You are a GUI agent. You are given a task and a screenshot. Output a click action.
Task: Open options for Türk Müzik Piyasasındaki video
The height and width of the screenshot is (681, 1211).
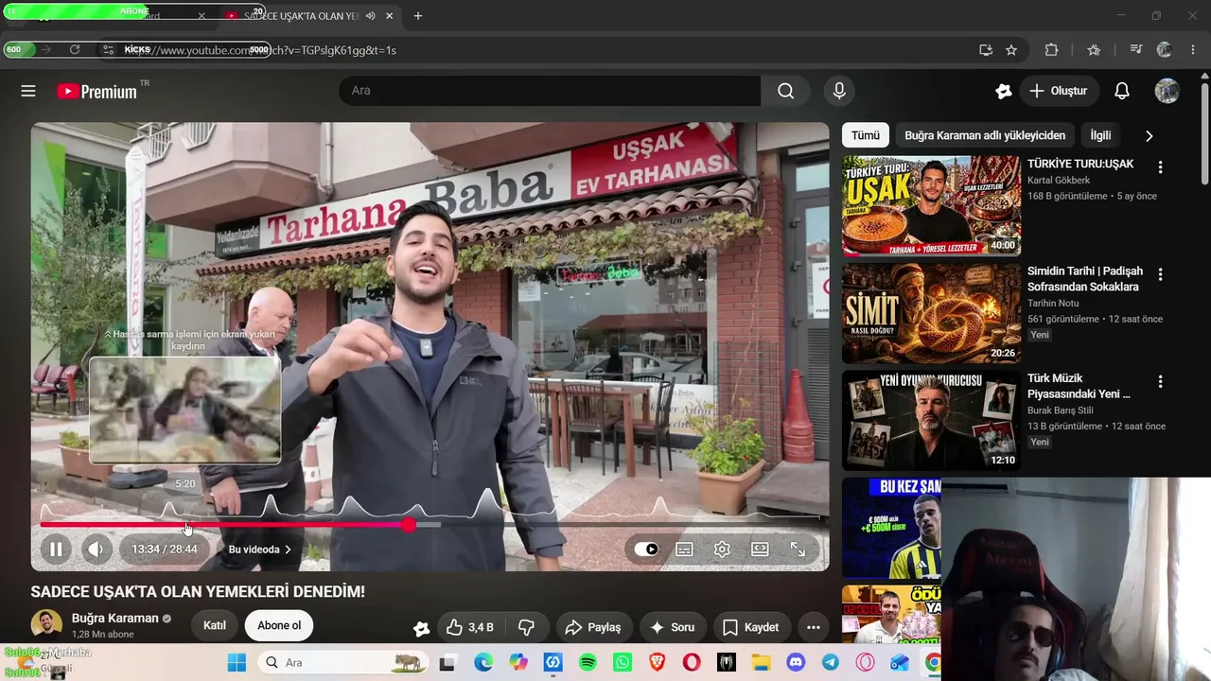1160,381
